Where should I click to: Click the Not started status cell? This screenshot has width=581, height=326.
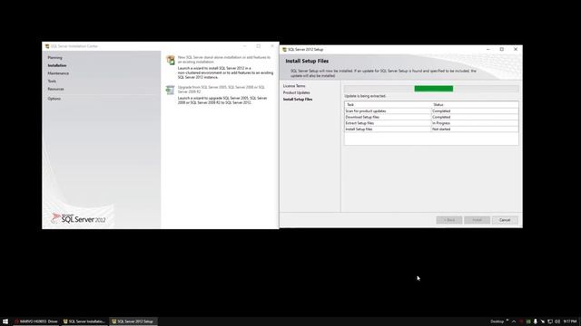point(475,129)
